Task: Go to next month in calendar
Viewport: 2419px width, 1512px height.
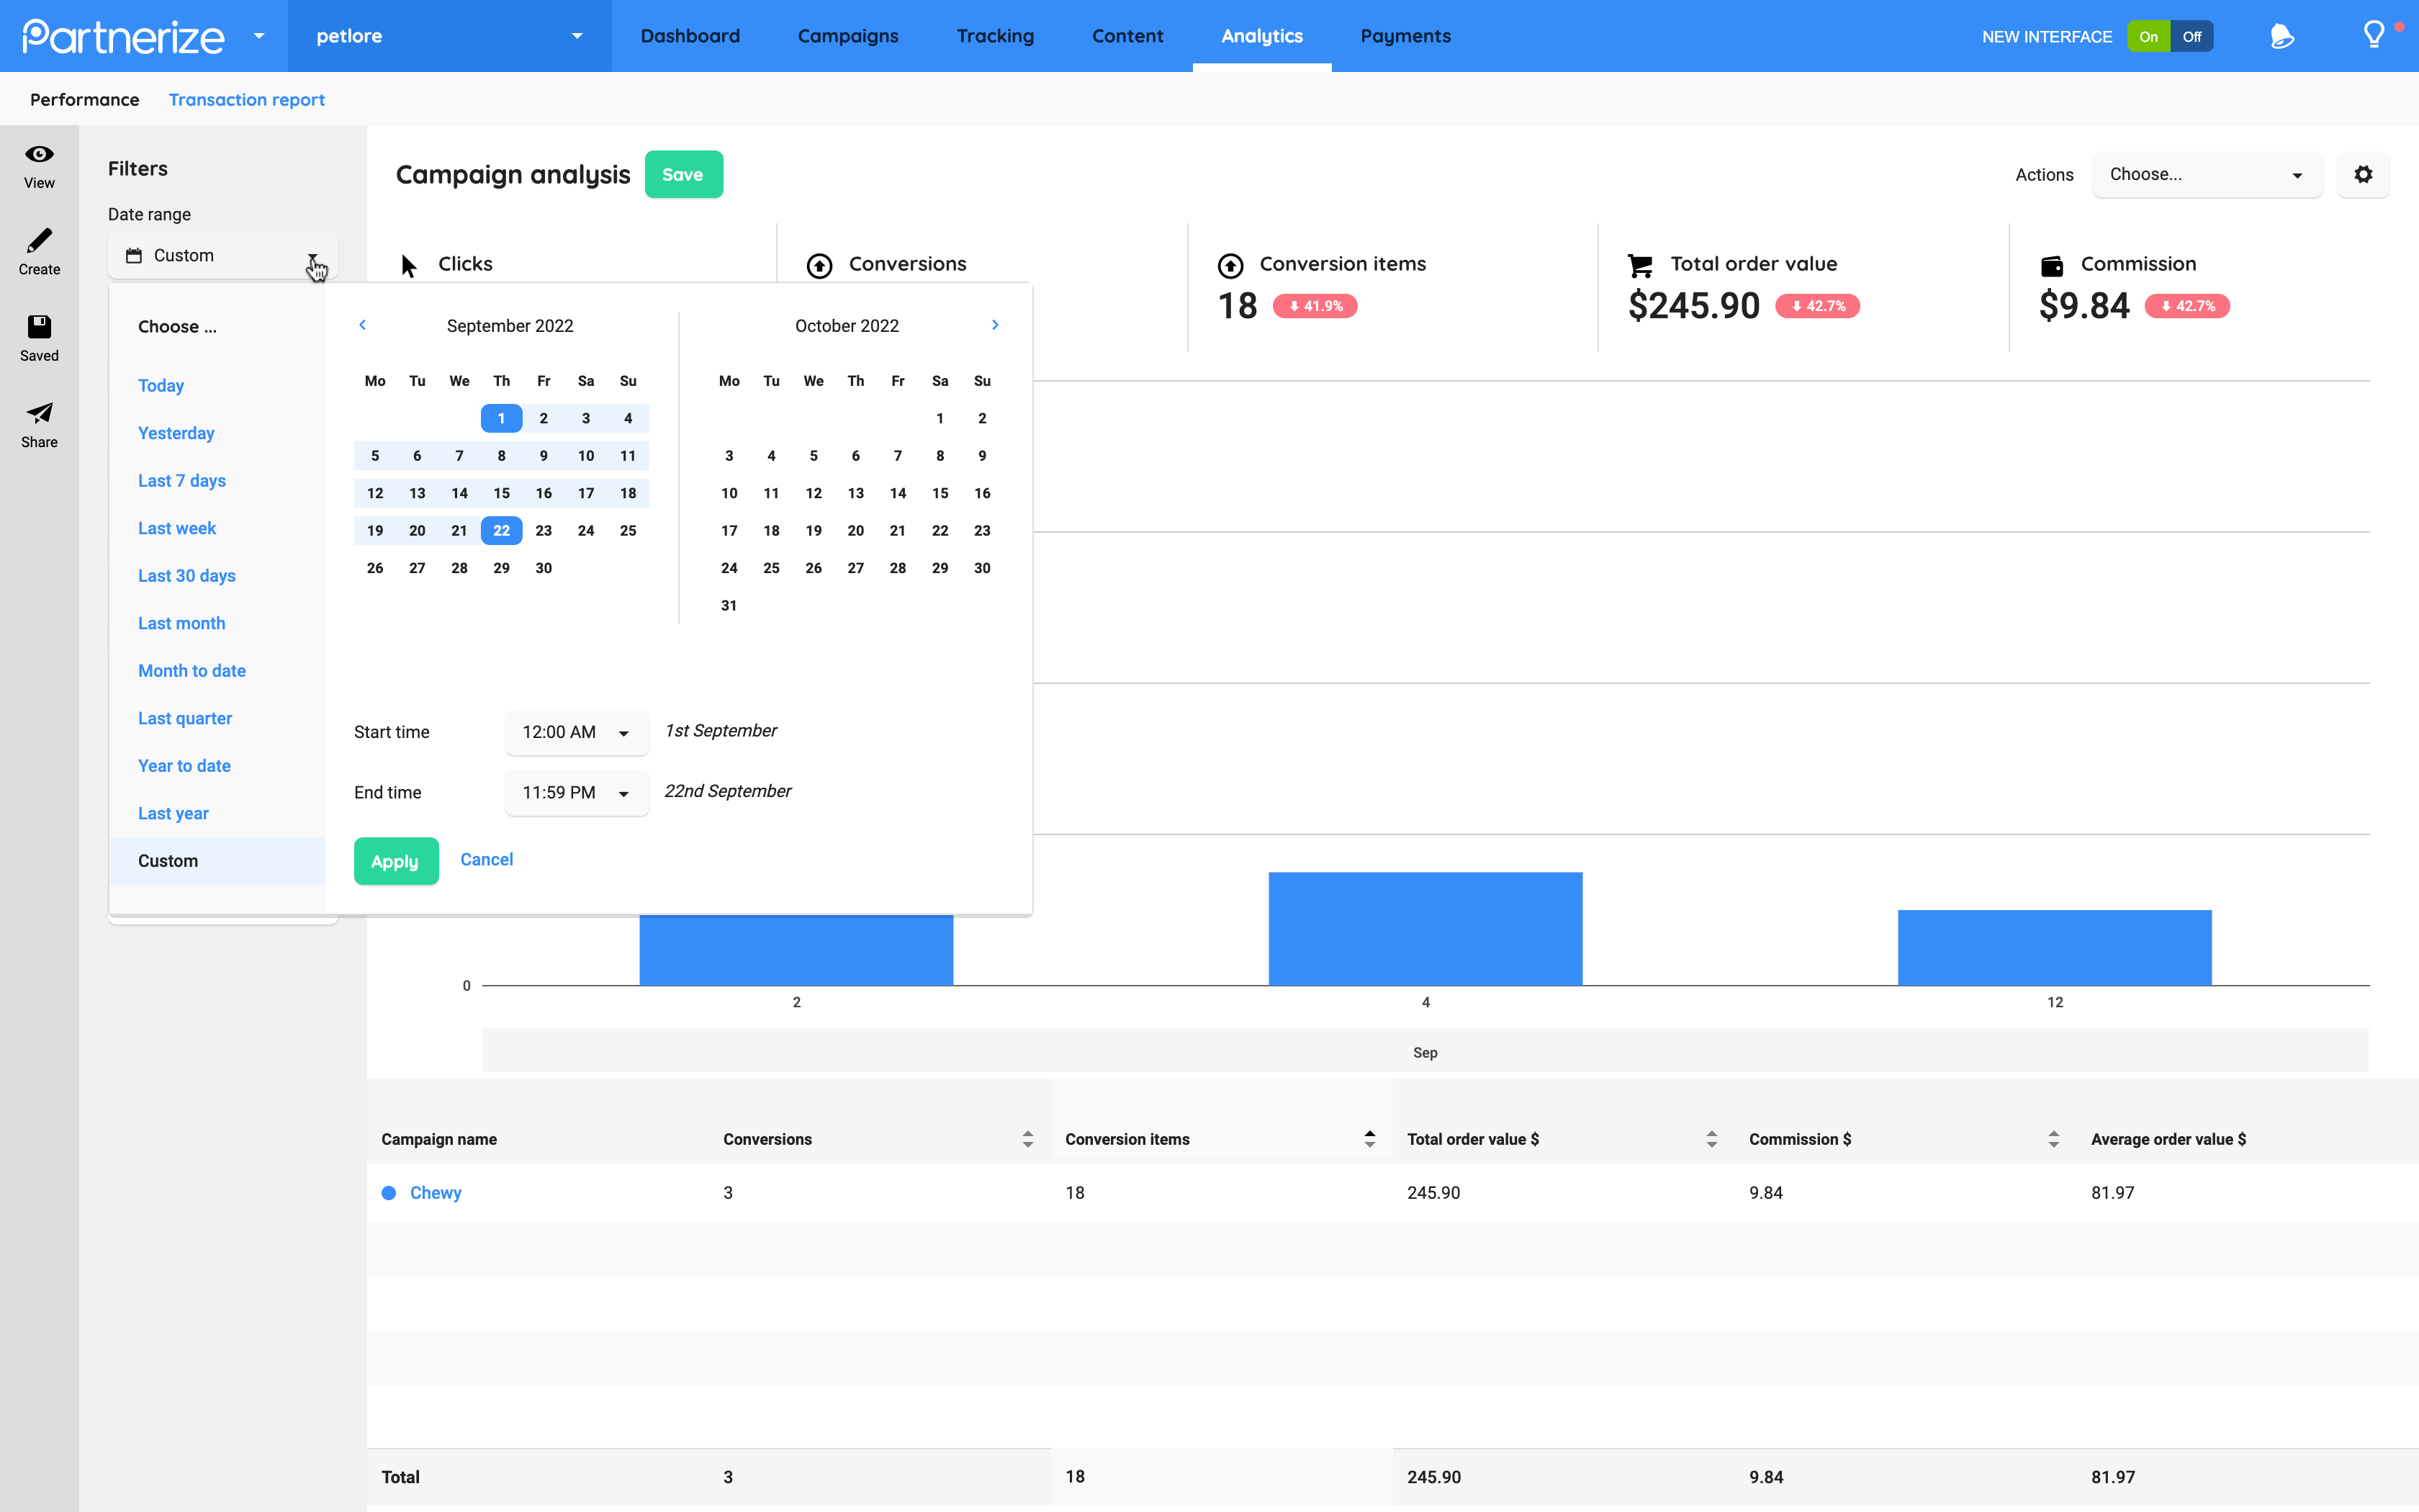Action: point(994,325)
